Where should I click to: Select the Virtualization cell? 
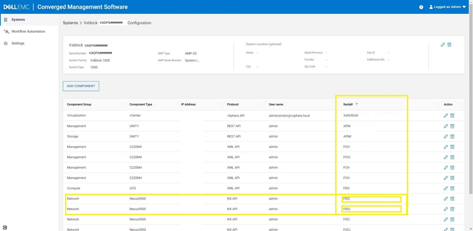coord(76,115)
